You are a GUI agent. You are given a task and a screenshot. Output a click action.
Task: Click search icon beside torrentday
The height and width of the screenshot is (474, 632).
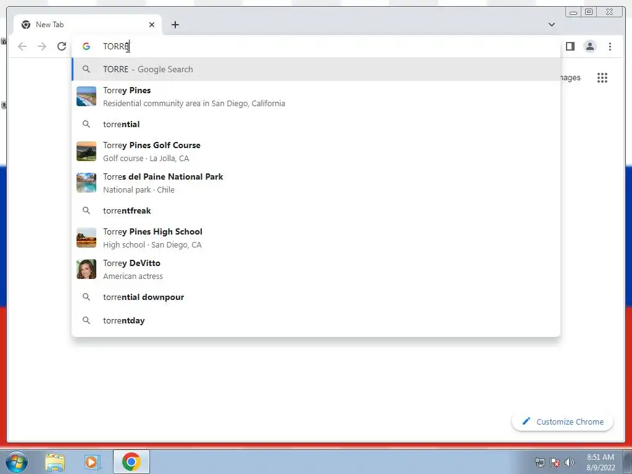click(86, 320)
